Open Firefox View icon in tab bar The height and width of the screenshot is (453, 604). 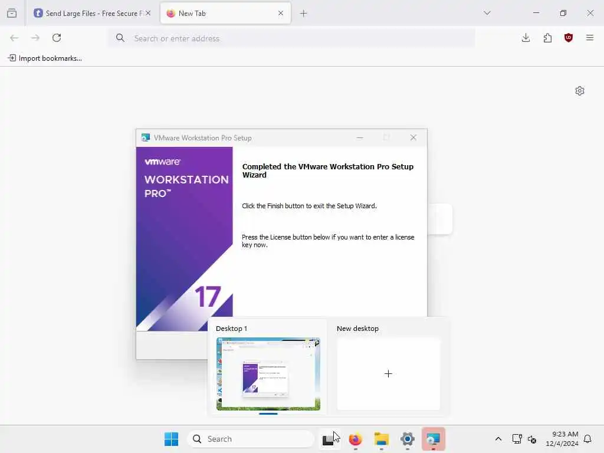pos(12,13)
